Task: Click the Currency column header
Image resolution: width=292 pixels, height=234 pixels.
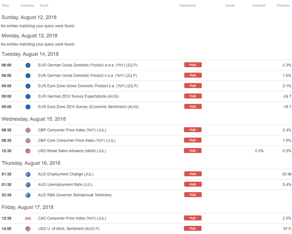Action: point(27,6)
